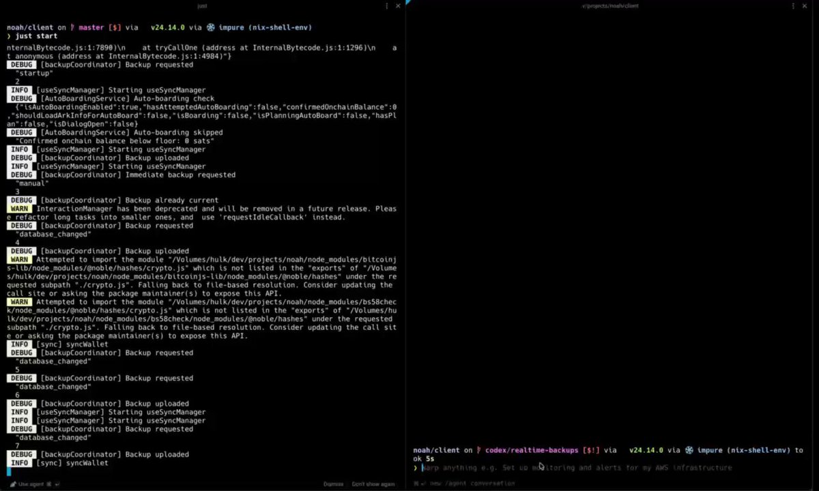Click the last '[sync] syncWallet' log line
This screenshot has height=491, width=819.
click(57, 463)
